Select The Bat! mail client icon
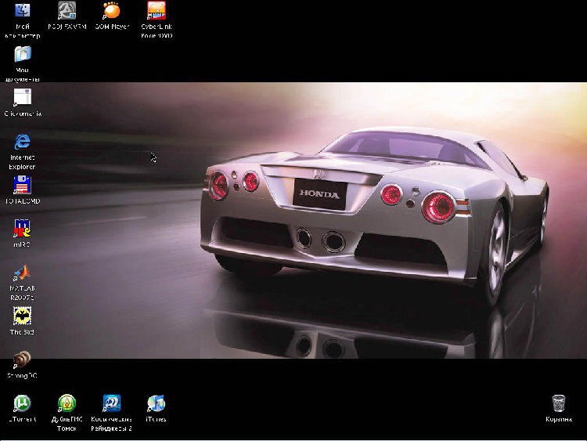587x441 pixels. click(23, 316)
